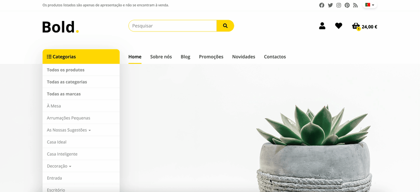Open the Portuguese flag language dropdown
The height and width of the screenshot is (192, 420).
(370, 5)
